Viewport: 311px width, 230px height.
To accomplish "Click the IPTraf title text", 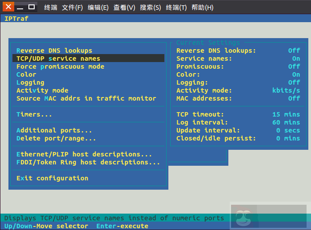I will 16,19.
